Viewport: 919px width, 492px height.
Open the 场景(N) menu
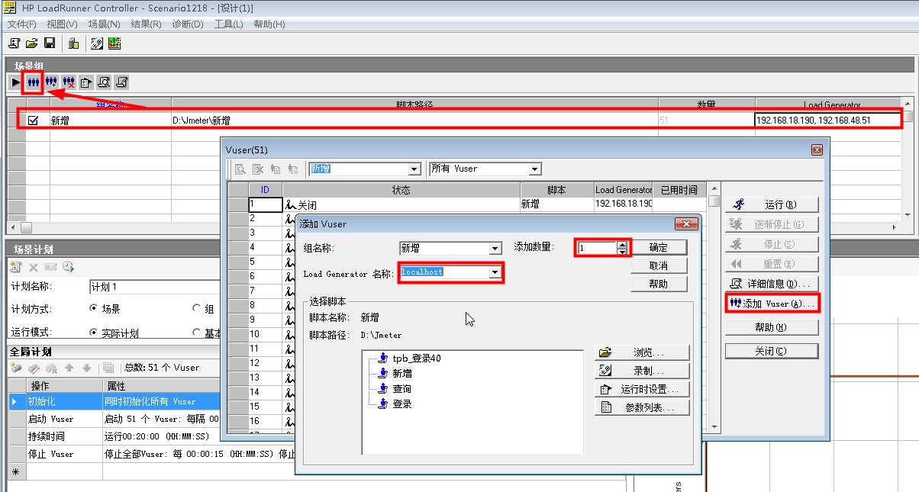coord(104,24)
